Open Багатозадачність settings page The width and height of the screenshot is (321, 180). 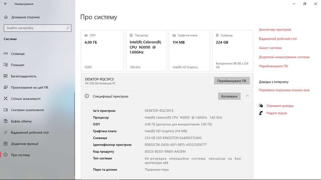pyautogui.click(x=23, y=76)
